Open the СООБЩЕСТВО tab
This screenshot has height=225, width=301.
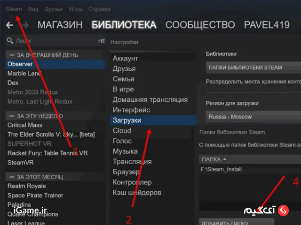[x=200, y=25]
